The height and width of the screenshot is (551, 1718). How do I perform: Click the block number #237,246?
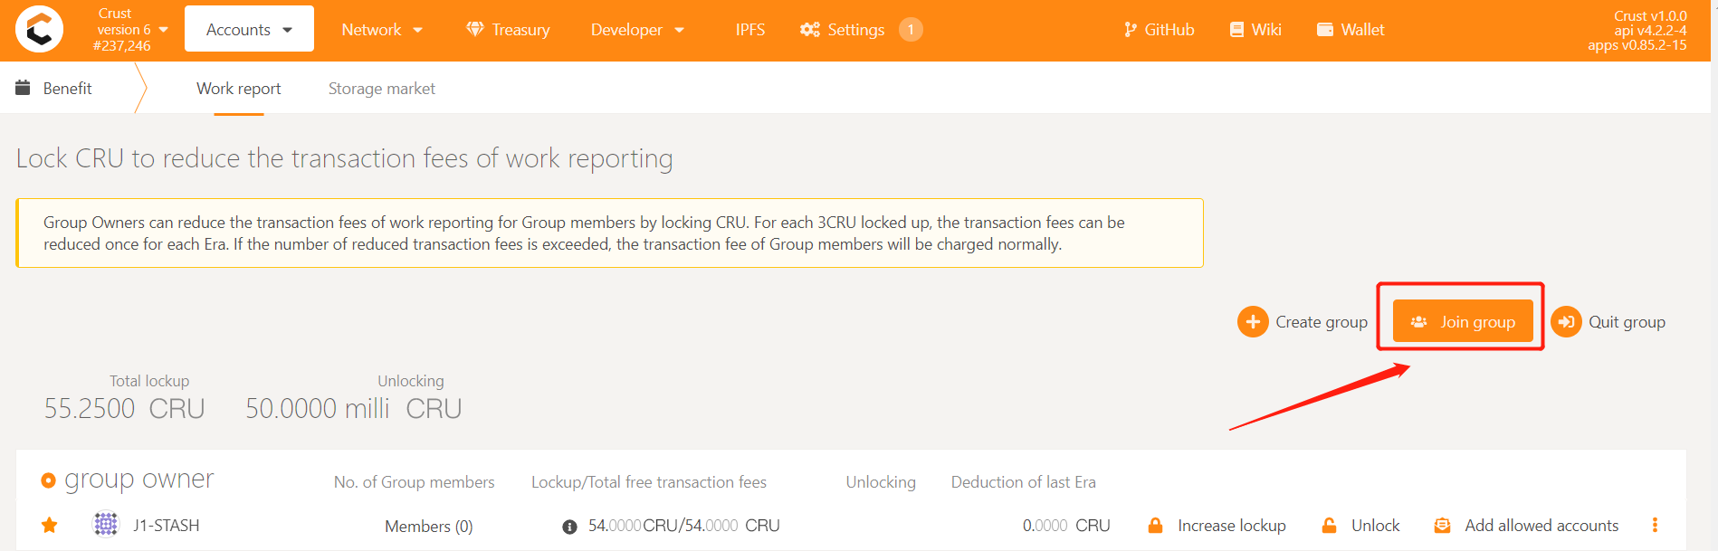tap(121, 45)
